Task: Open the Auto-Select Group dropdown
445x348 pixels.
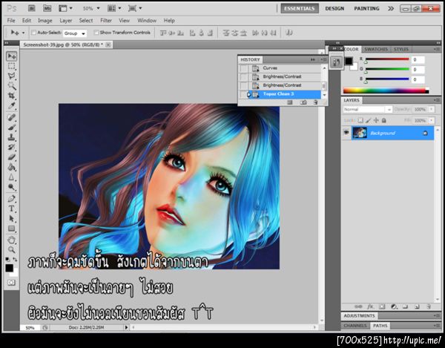Action: click(75, 33)
